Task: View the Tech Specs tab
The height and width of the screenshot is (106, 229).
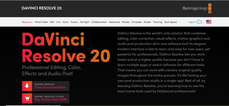Action: pyautogui.click(x=170, y=22)
